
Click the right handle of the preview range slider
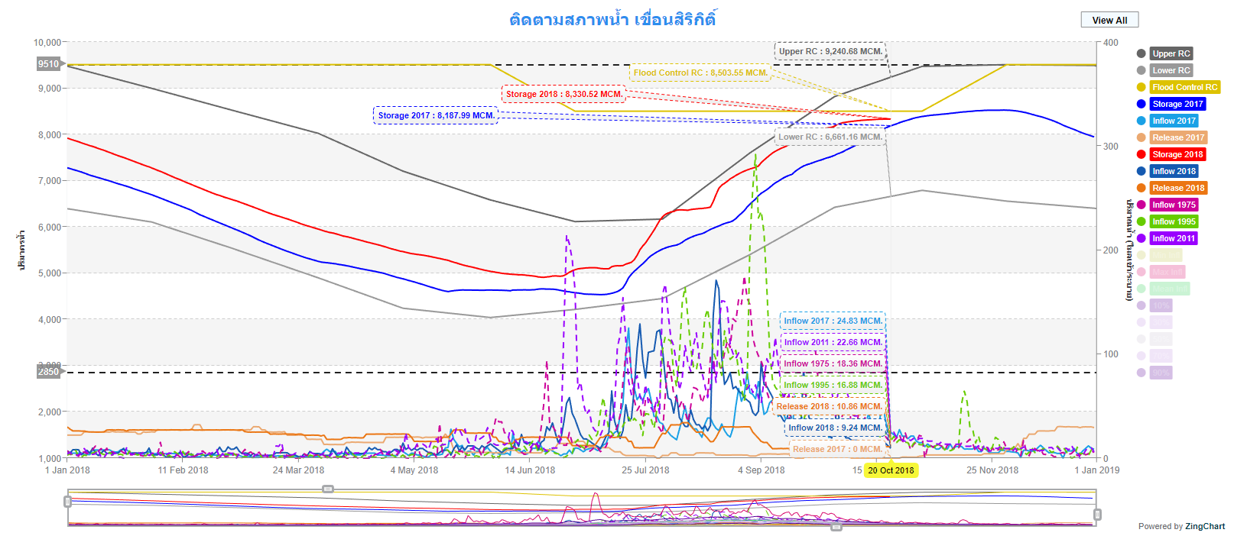1097,515
